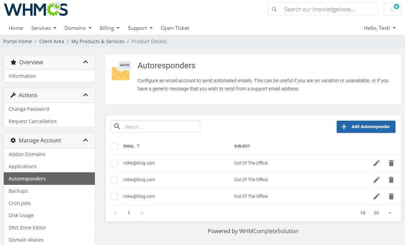Viewport: 405px width, 245px height.
Task: Check the select-all autoresponders checkbox
Action: click(x=115, y=146)
